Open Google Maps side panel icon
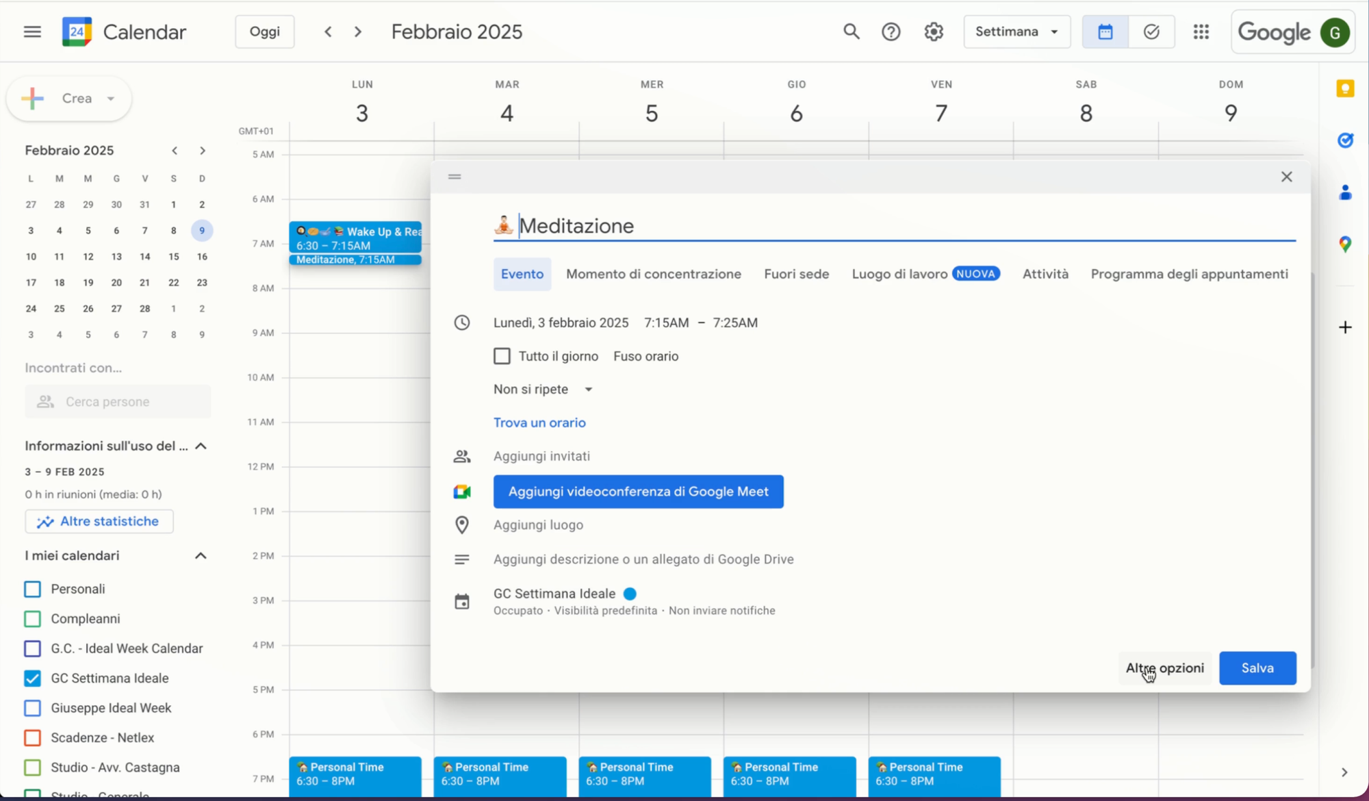Viewport: 1369px width, 801px height. (1345, 244)
